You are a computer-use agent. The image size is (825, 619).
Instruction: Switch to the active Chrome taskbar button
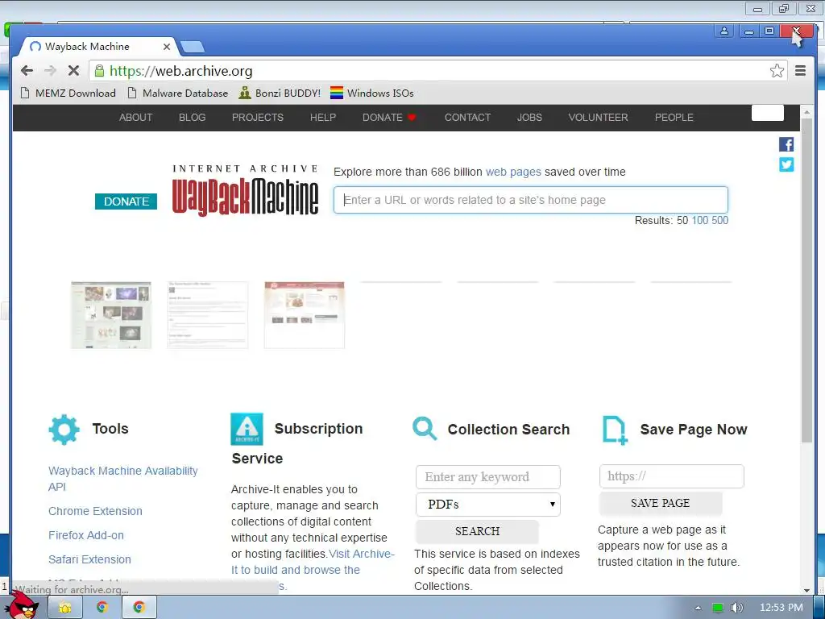(139, 608)
